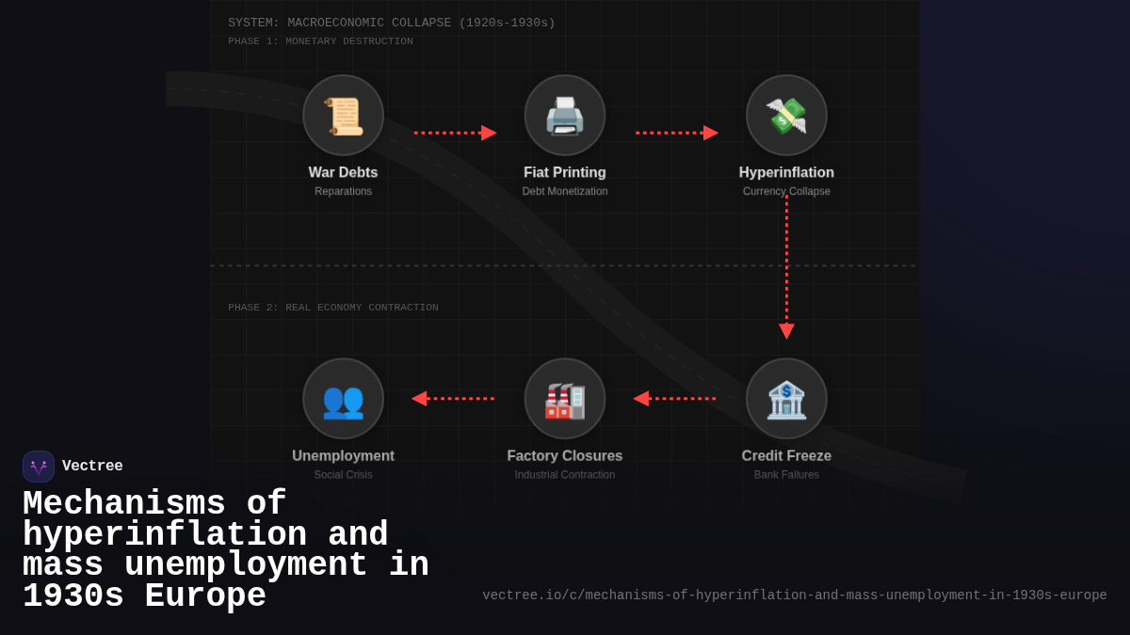Toggle the PHASE 1: MONETARY DESTRUCTION label
This screenshot has width=1130, height=635.
point(320,40)
